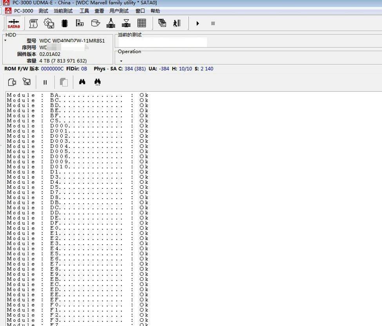Open the 工具 menu
This screenshot has height=326, width=382.
(84, 11)
